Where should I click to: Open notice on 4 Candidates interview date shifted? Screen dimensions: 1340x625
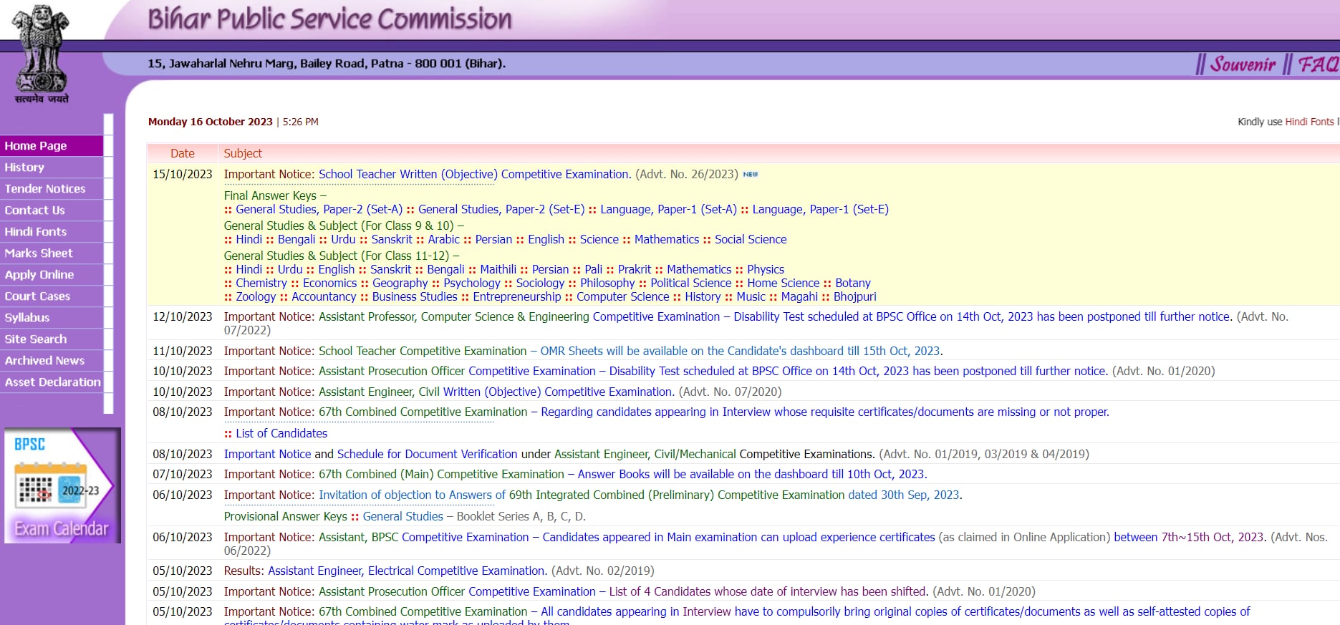point(768,591)
